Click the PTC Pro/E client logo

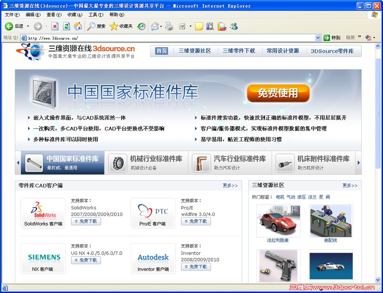click(153, 213)
